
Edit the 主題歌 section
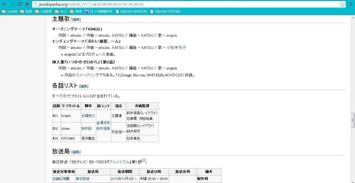point(76,19)
